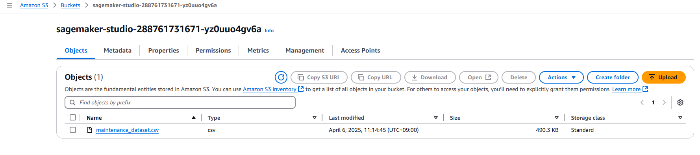Click the search magnifier icon
700x155 pixels.
[x=72, y=102]
